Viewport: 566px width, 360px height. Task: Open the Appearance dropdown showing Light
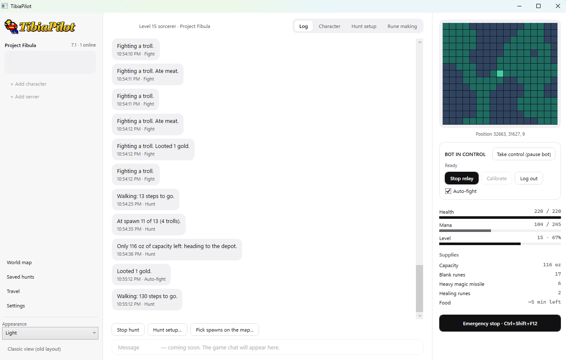pyautogui.click(x=50, y=333)
